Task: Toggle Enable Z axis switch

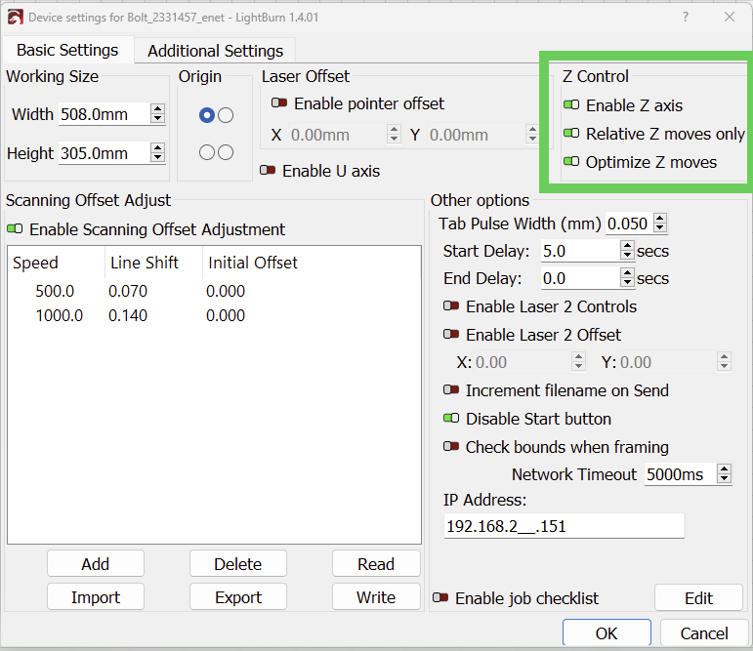Action: click(x=571, y=104)
